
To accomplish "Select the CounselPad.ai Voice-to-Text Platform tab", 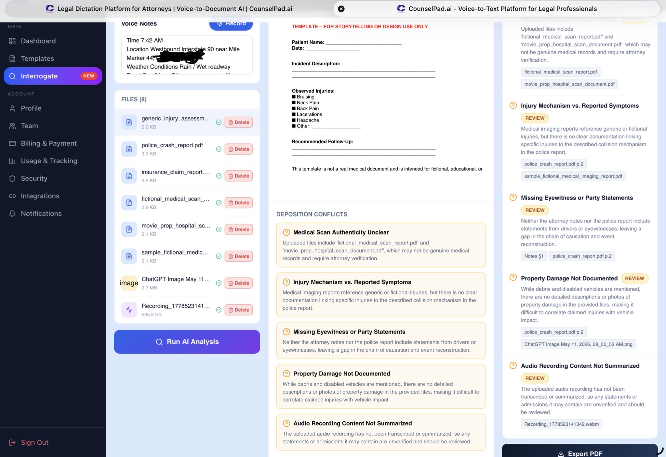I will [498, 9].
